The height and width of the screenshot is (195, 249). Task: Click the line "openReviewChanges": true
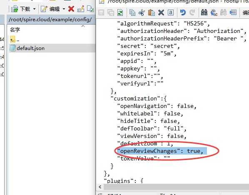pyautogui.click(x=160, y=151)
